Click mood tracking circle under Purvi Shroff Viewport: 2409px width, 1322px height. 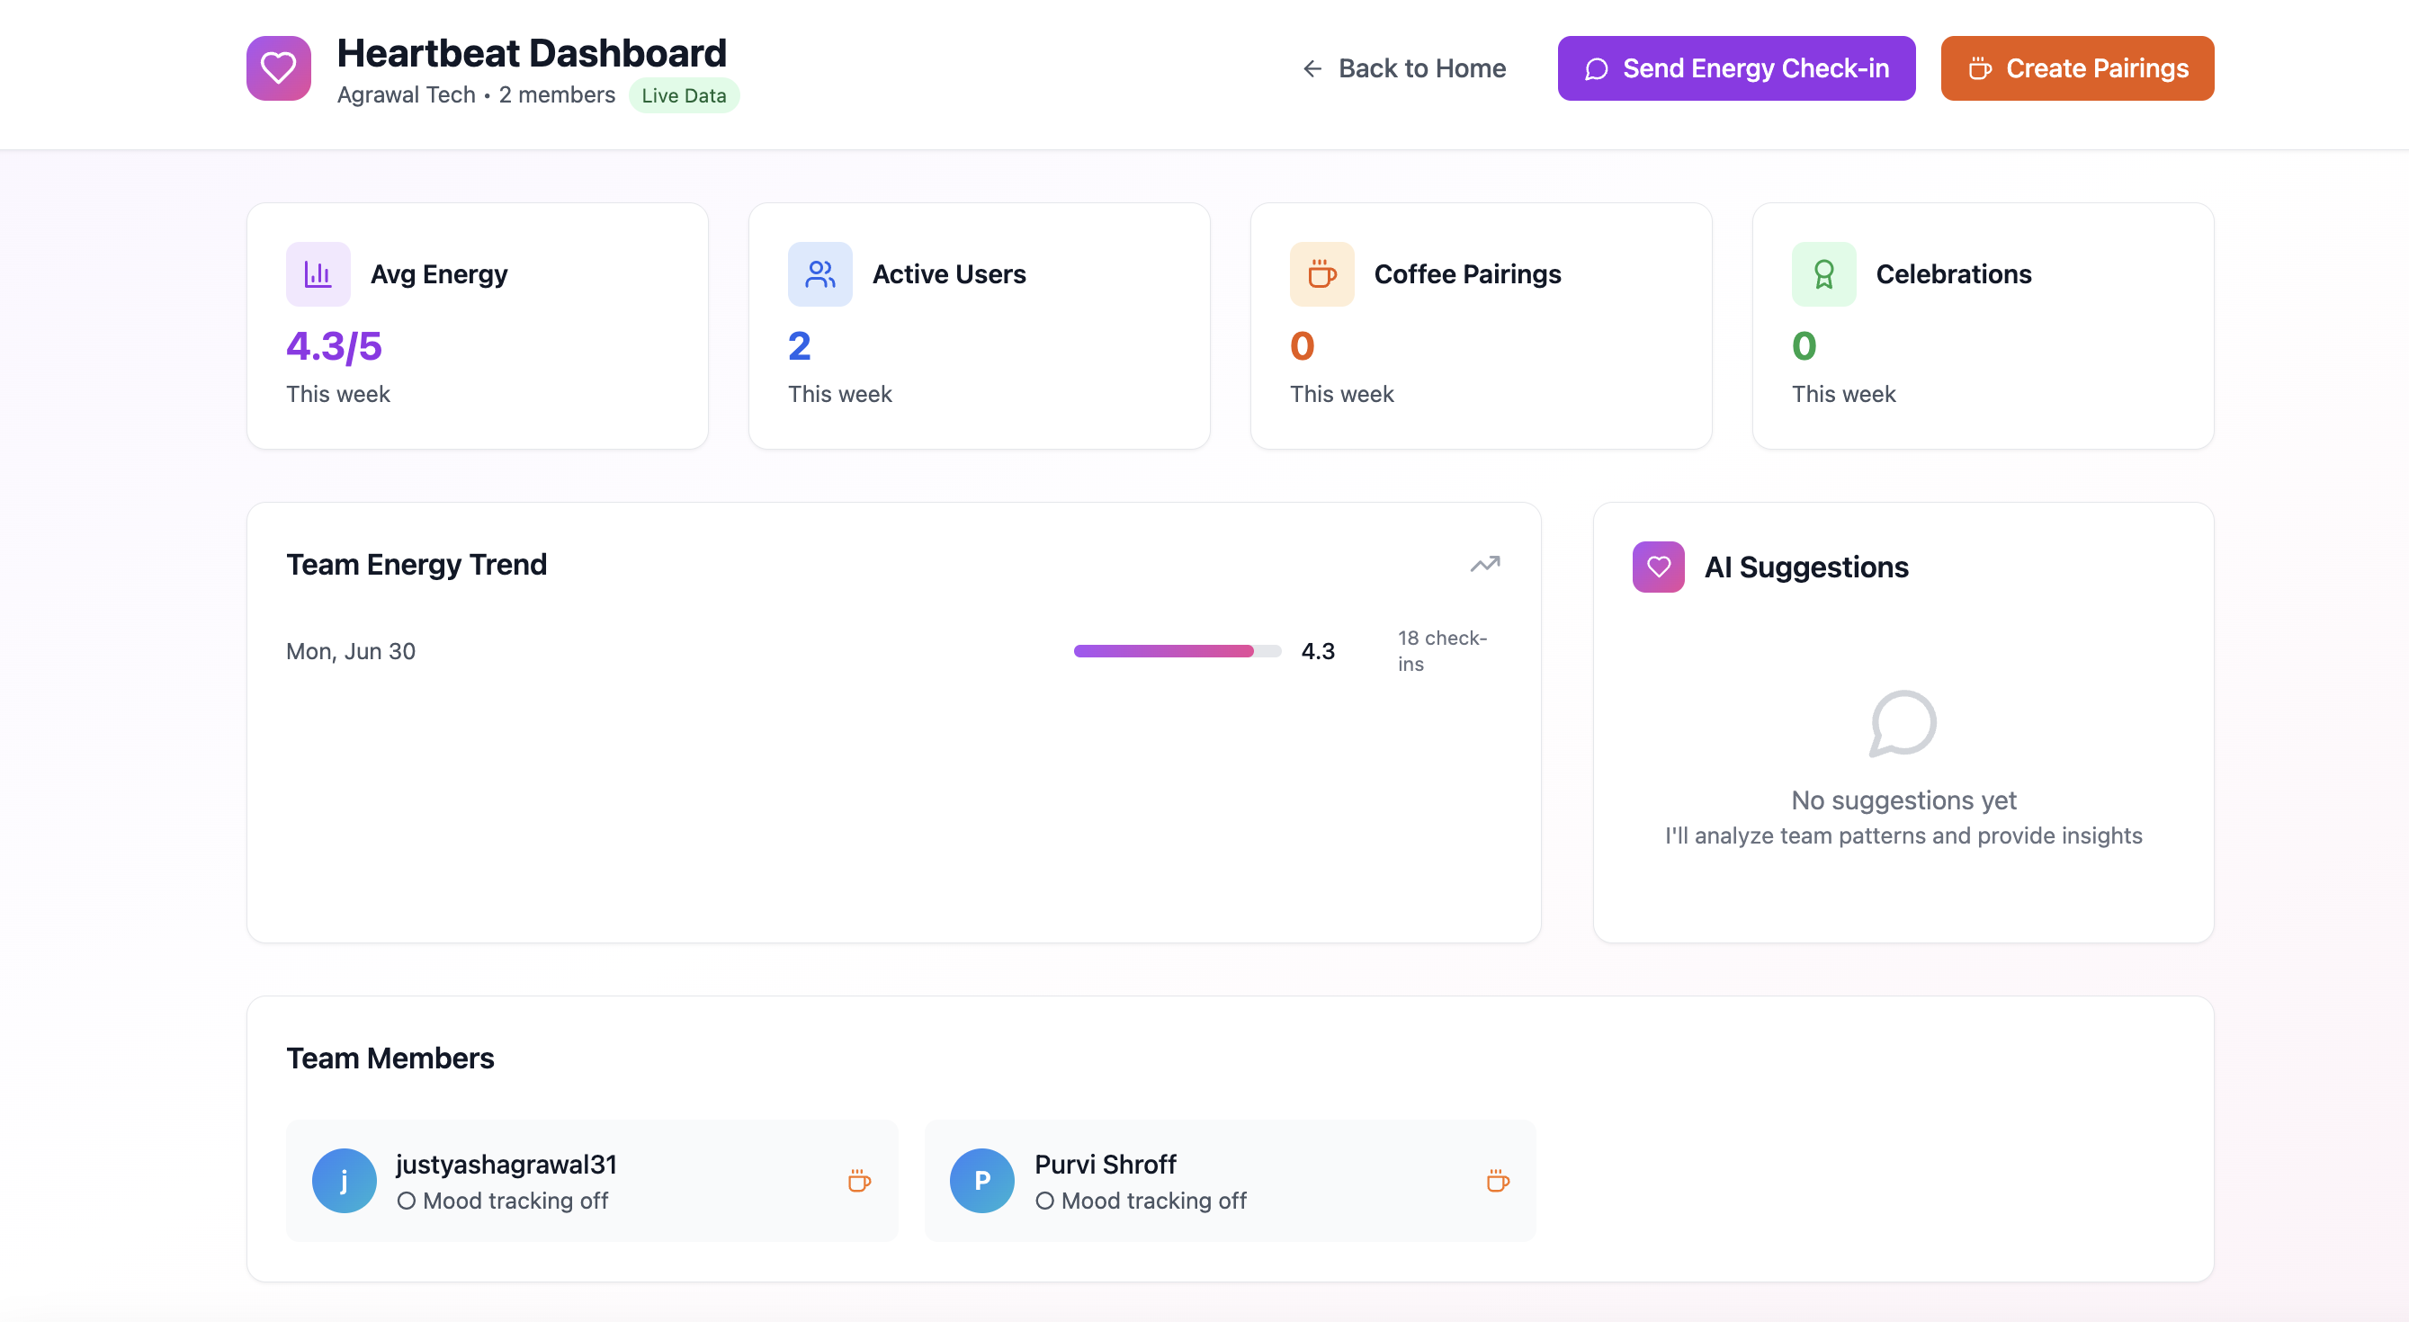point(1044,1201)
